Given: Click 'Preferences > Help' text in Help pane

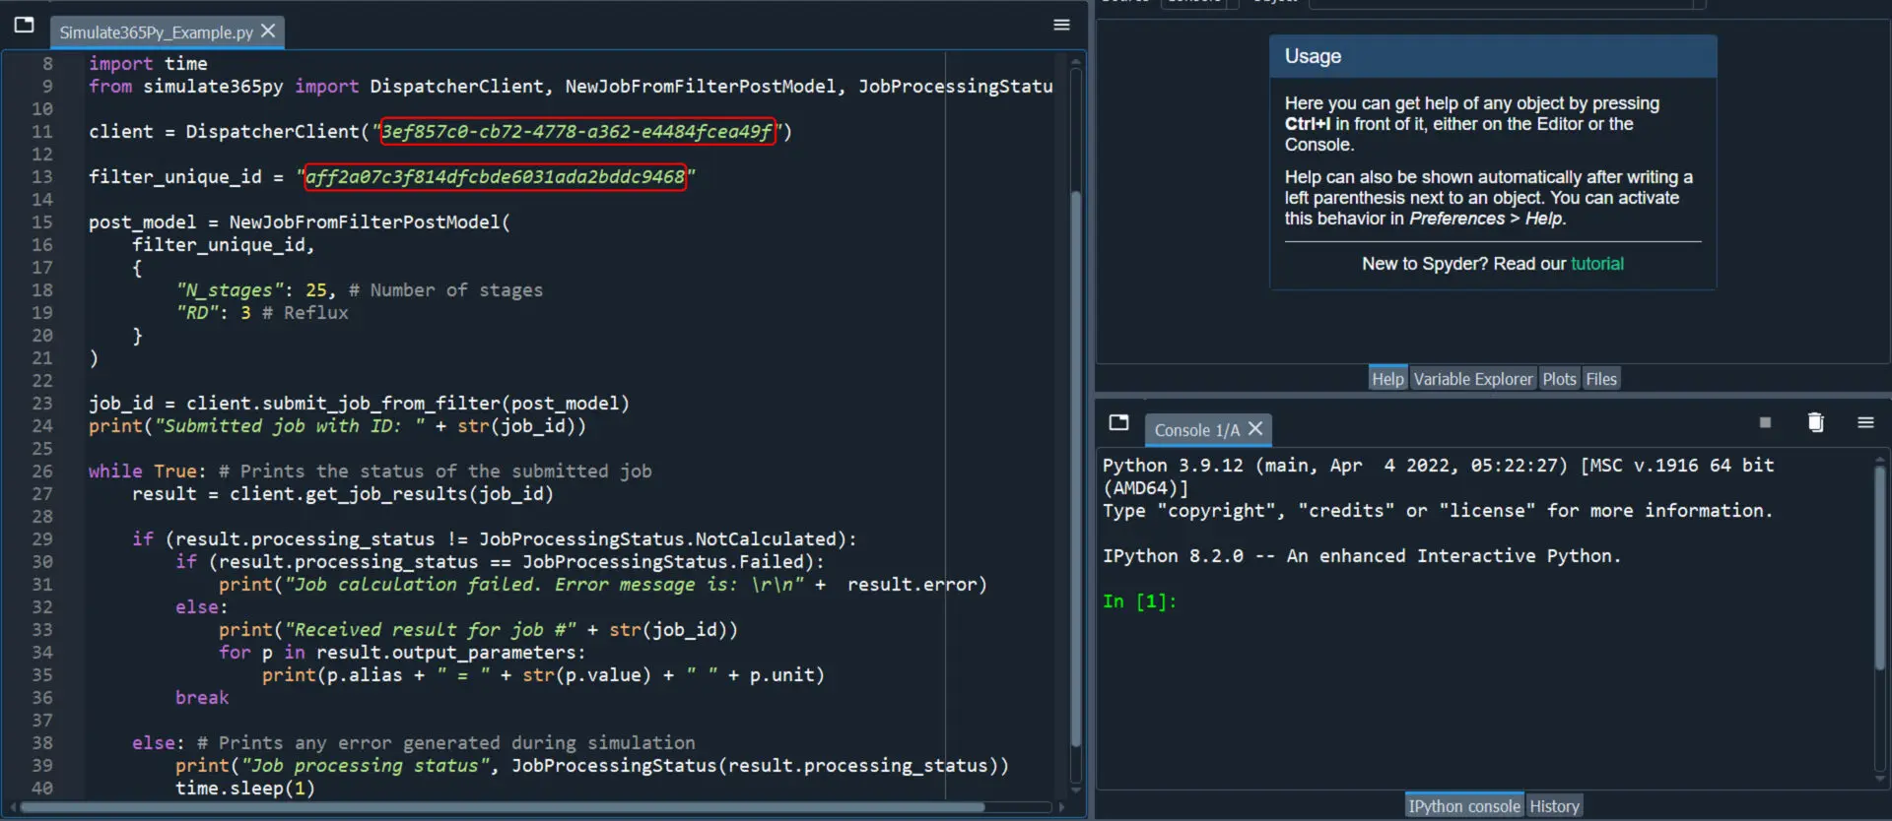Looking at the screenshot, I should coord(1485,219).
